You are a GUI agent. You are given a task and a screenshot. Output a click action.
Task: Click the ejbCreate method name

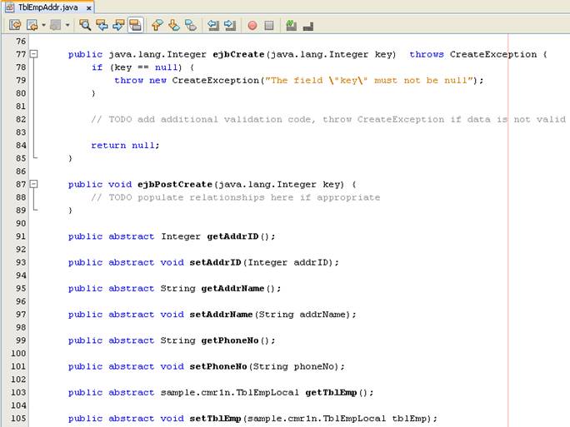[238, 54]
